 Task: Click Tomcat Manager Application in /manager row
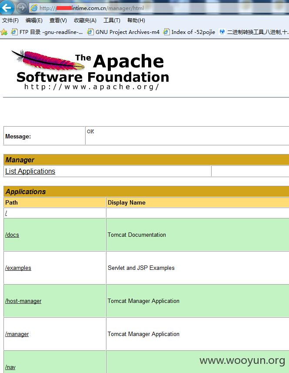click(x=143, y=334)
